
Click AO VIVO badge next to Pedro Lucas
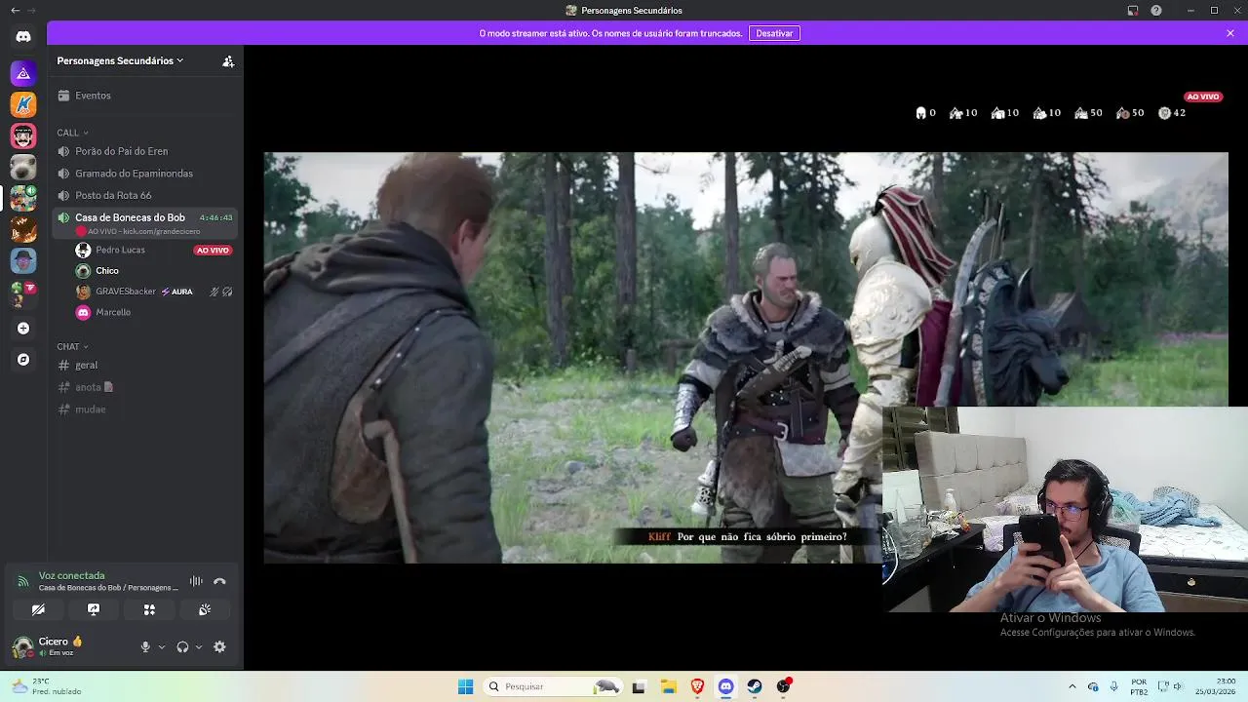tap(213, 251)
